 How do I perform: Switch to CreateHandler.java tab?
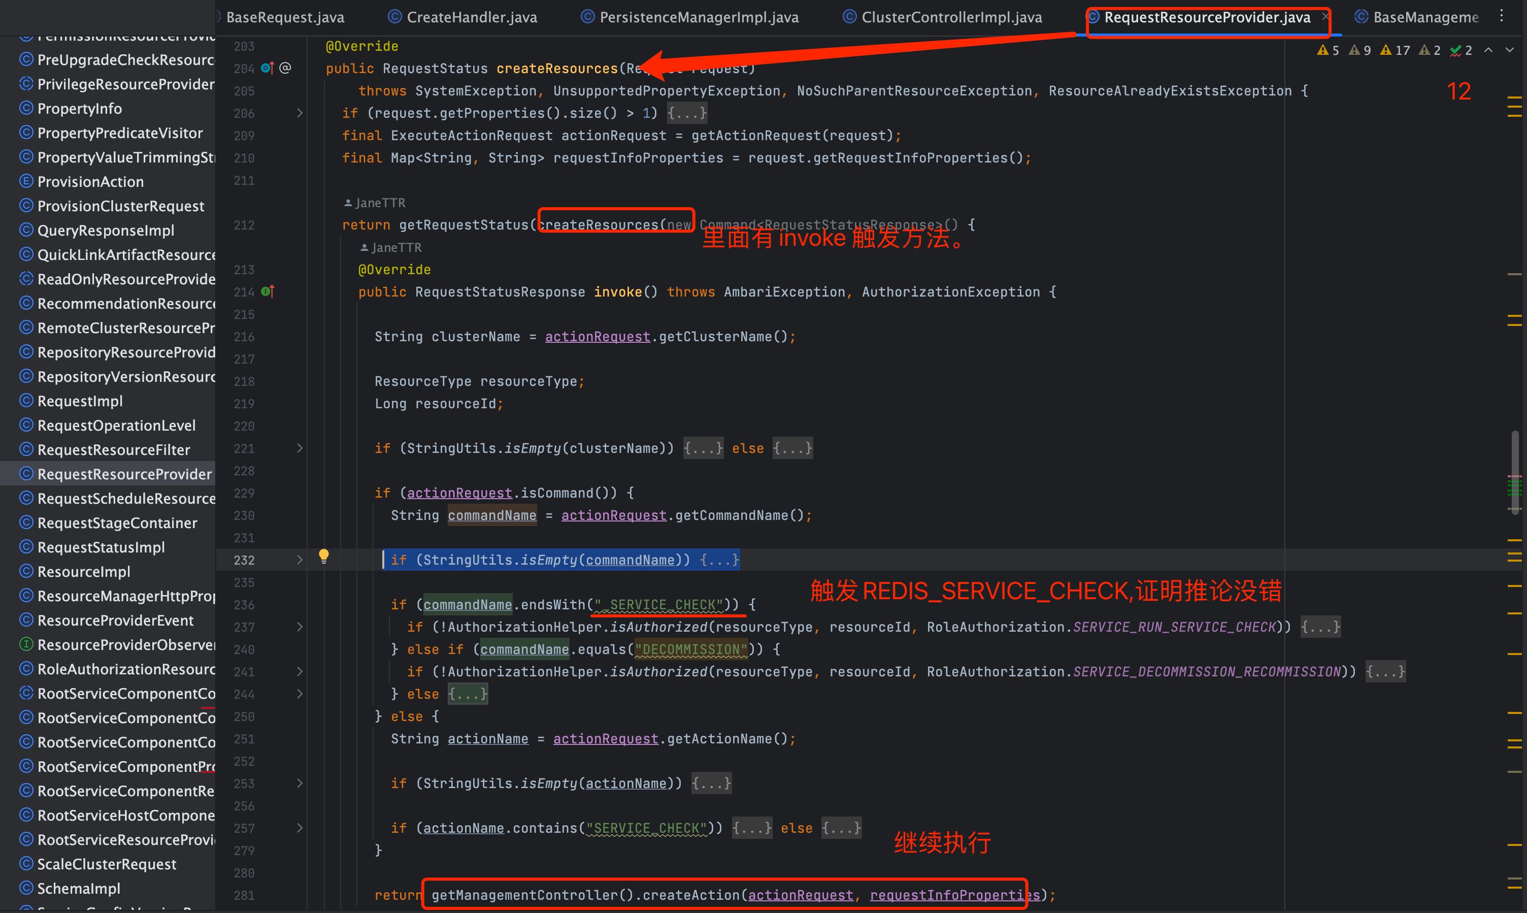click(x=471, y=17)
